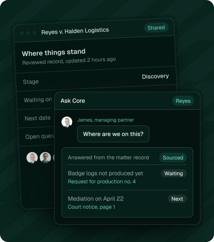Click first window control dot in Reyes window
This screenshot has height=242, width=214.
pos(22,33)
